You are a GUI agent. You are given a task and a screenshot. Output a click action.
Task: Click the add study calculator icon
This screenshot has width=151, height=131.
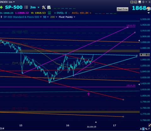49,7
